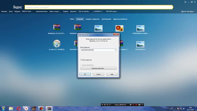Pause the Bandicam recording
This screenshot has height=111, width=197.
click(133, 105)
